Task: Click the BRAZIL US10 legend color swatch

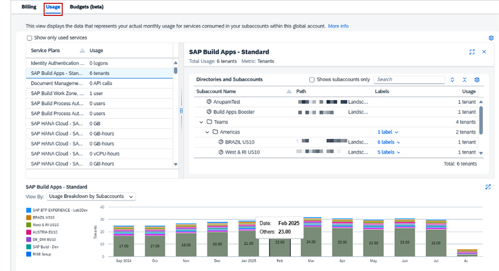Action: [x=29, y=217]
